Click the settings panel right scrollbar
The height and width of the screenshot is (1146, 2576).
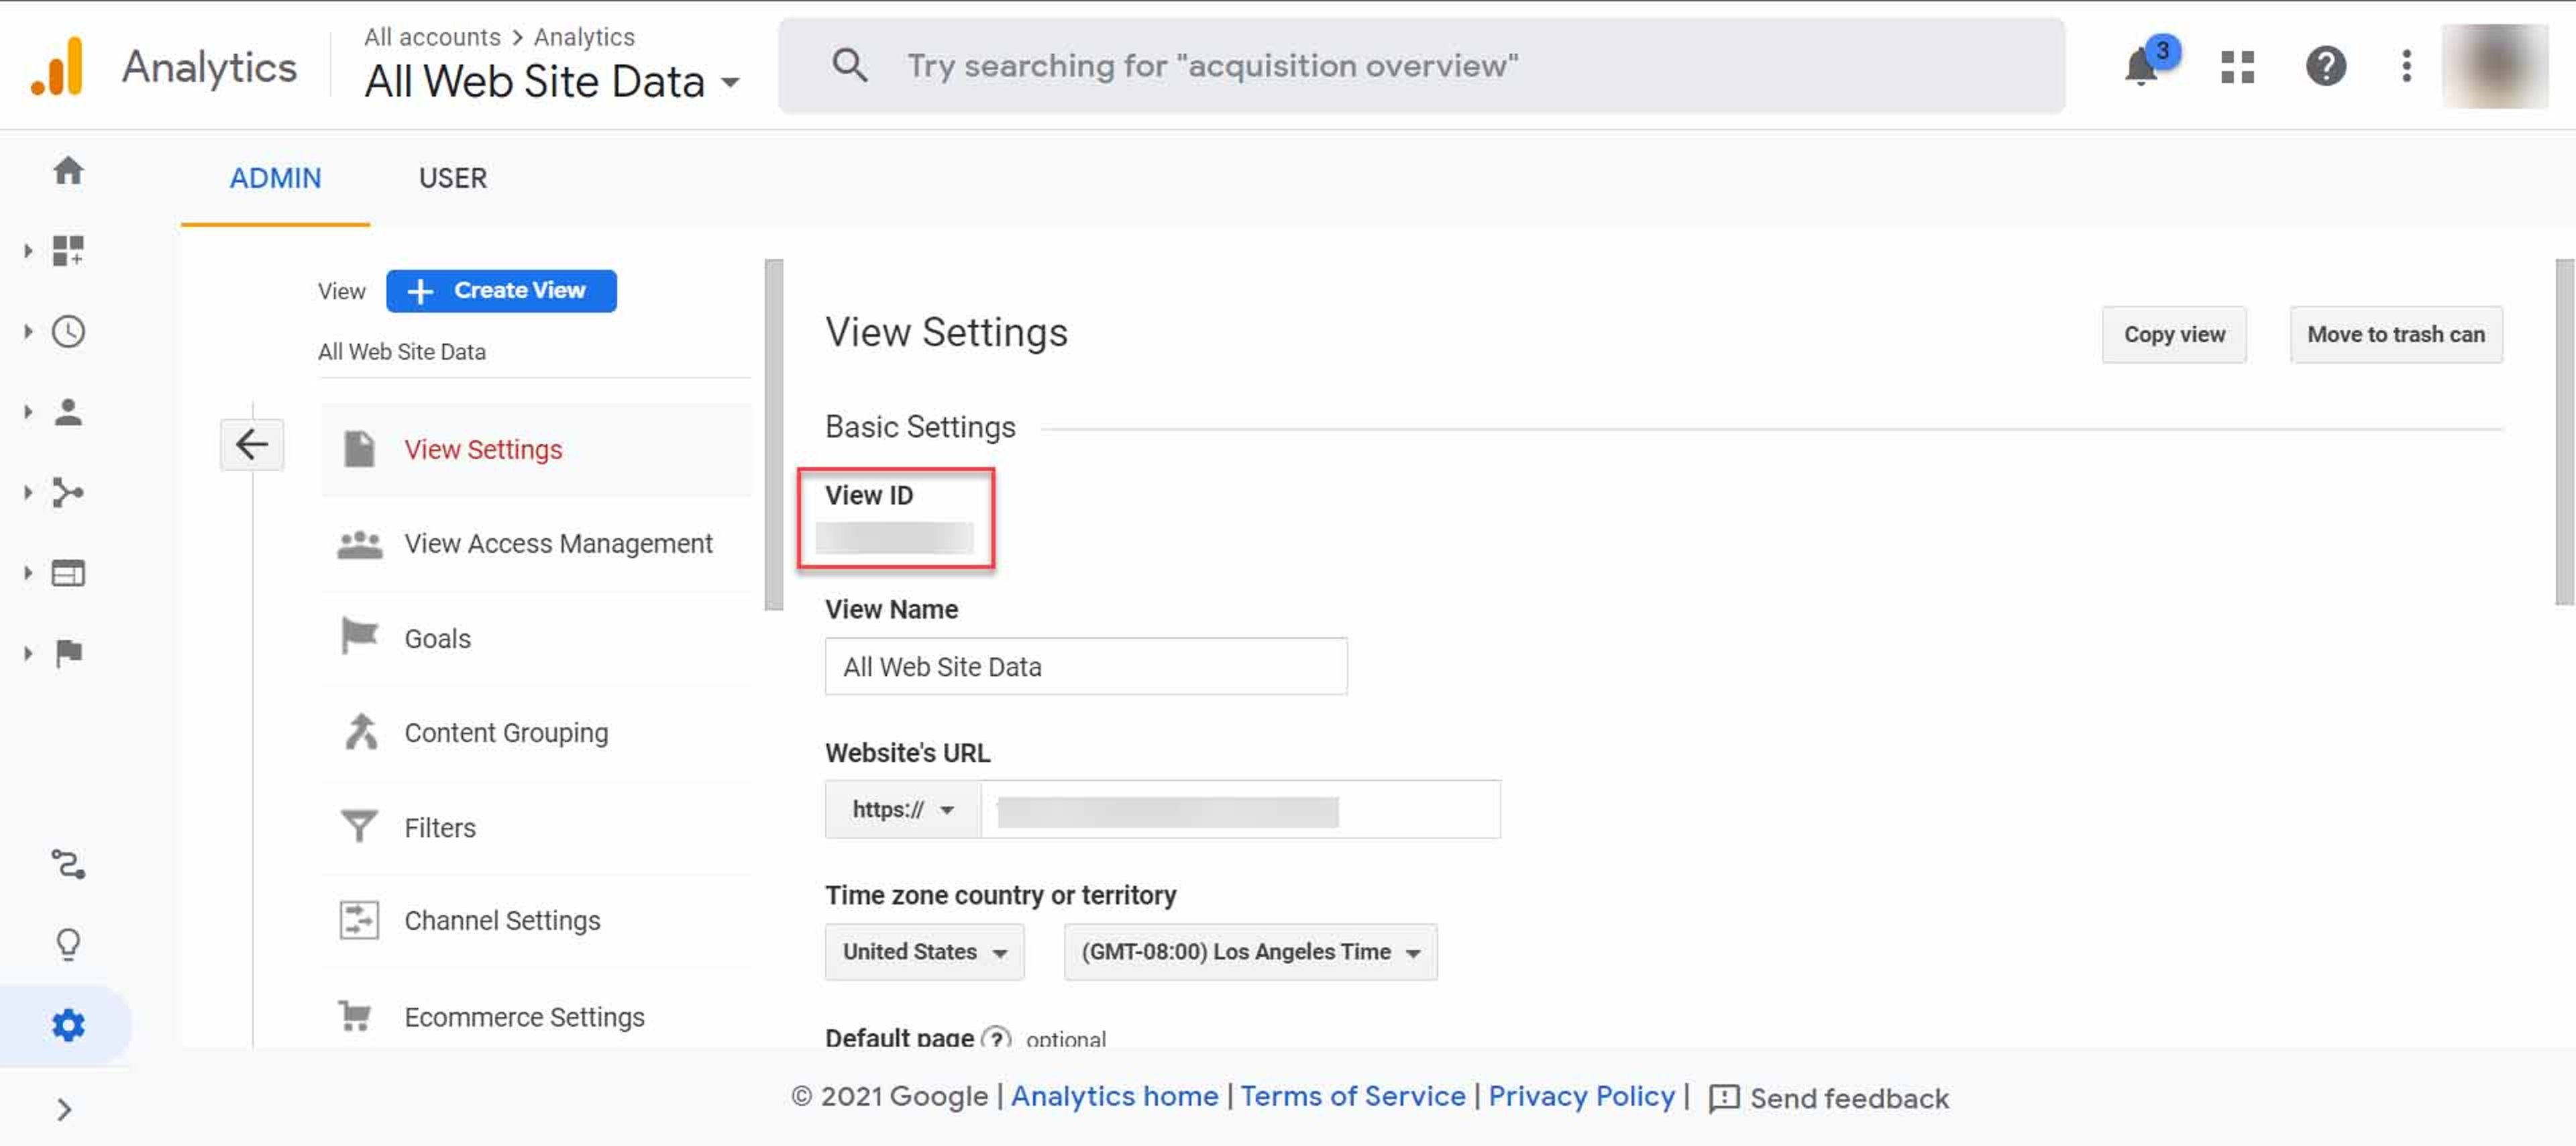click(2565, 433)
